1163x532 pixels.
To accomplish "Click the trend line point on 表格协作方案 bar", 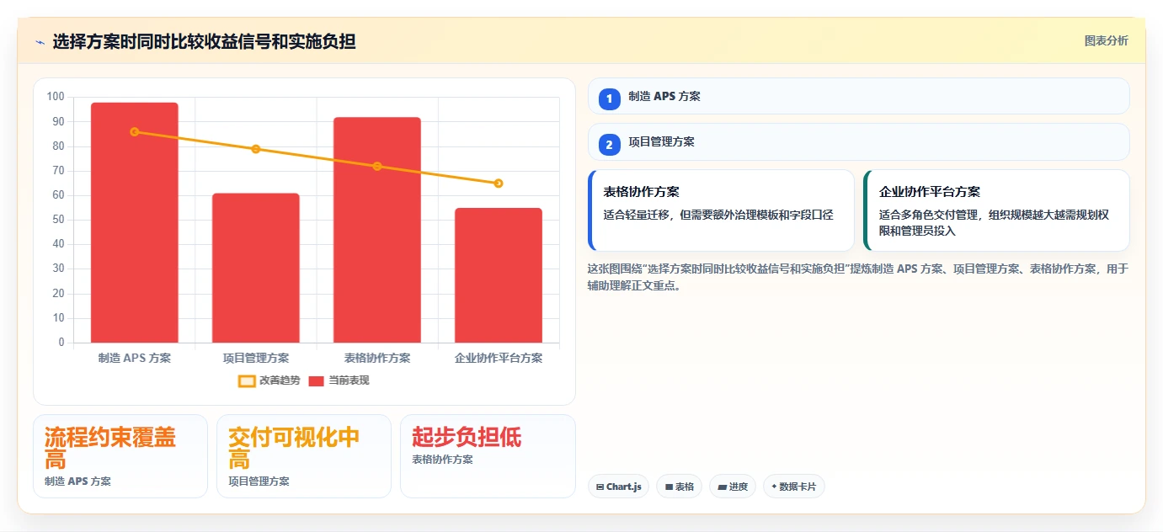I will 377,166.
